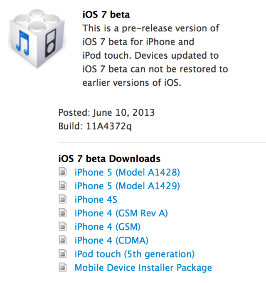Click the iOS 7 beta Downloads heading
The image size is (266, 283).
pyautogui.click(x=109, y=159)
